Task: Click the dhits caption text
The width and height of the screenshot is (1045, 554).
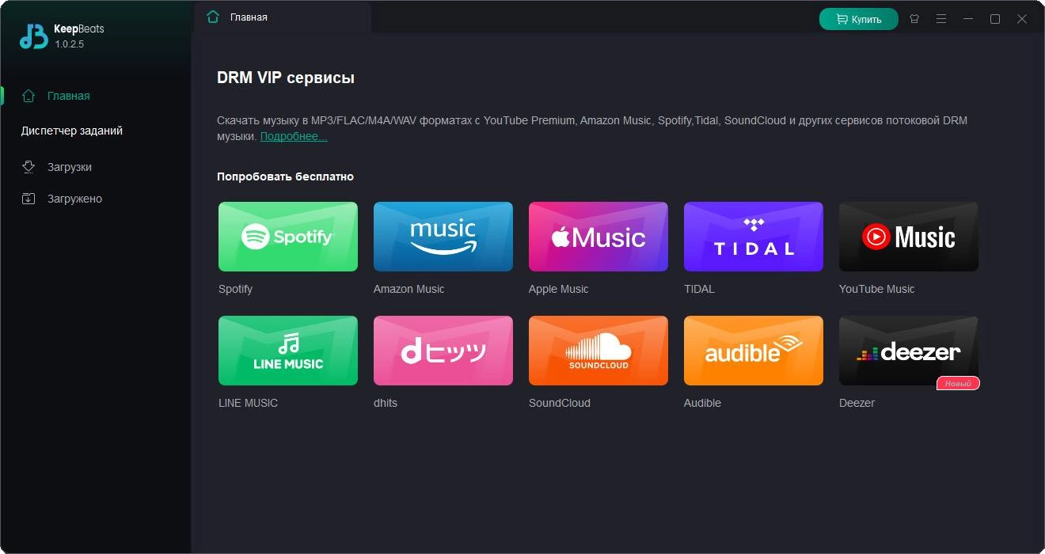Action: pyautogui.click(x=386, y=403)
